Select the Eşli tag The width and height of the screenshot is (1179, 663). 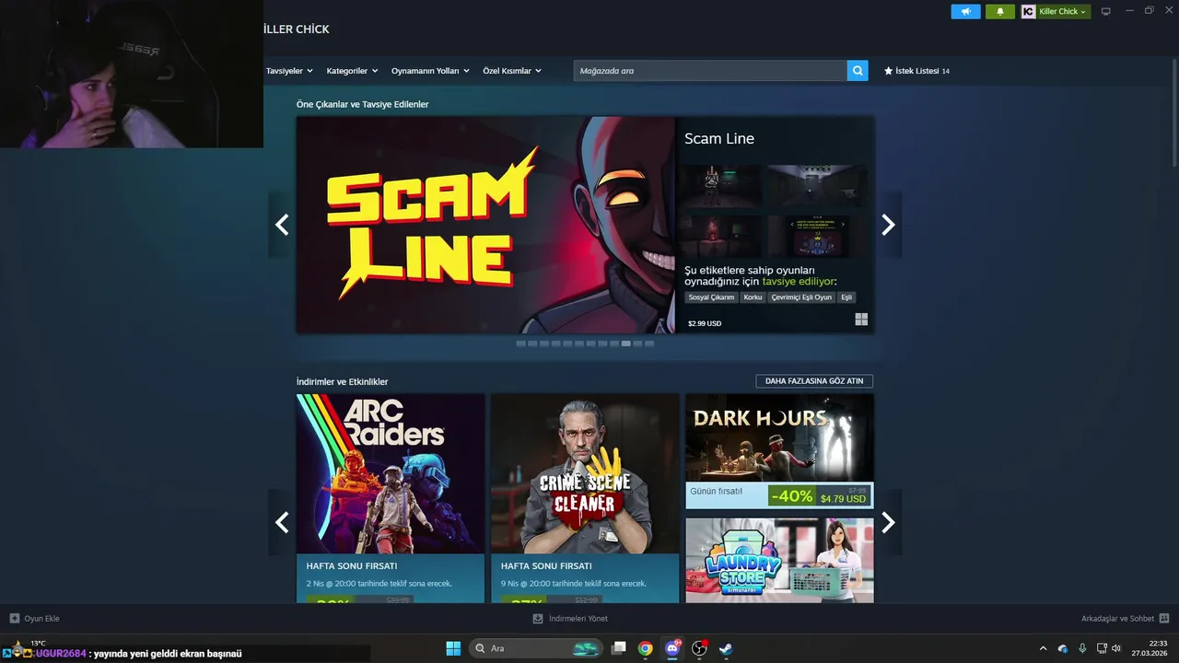[x=846, y=297]
